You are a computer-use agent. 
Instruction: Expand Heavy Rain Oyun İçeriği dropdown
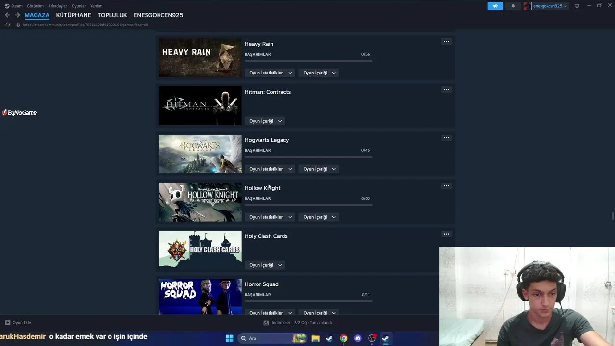point(319,73)
